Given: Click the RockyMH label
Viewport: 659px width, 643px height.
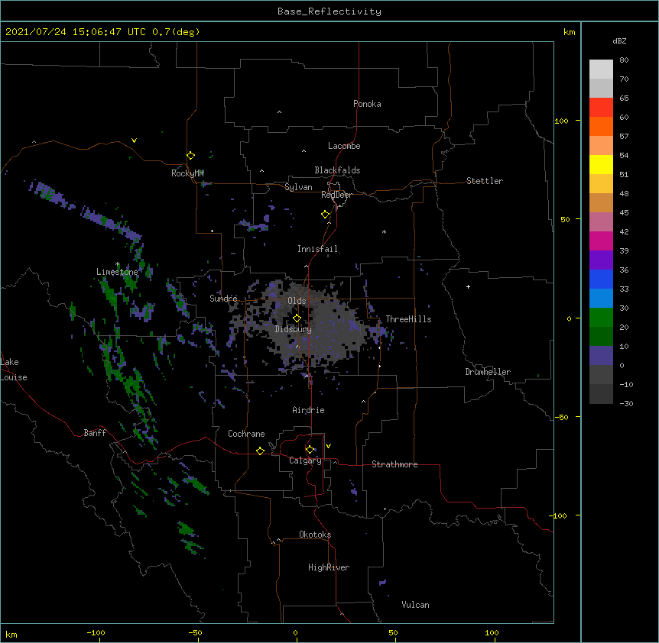Looking at the screenshot, I should [x=187, y=173].
